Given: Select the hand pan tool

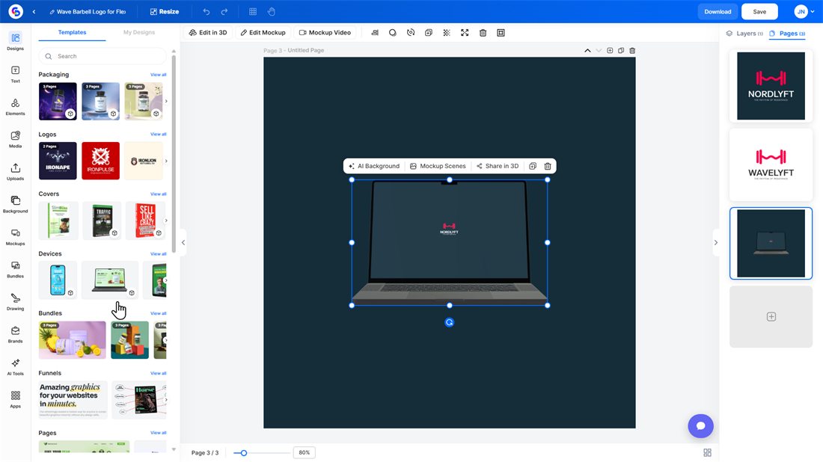Looking at the screenshot, I should pyautogui.click(x=272, y=11).
